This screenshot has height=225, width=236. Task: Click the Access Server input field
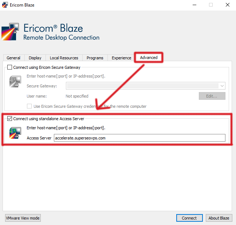[139, 138]
